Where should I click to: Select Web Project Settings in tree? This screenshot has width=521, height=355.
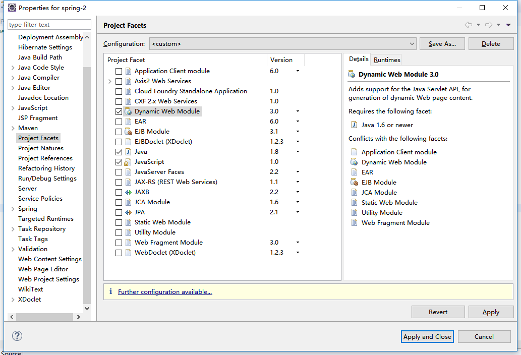pos(48,279)
